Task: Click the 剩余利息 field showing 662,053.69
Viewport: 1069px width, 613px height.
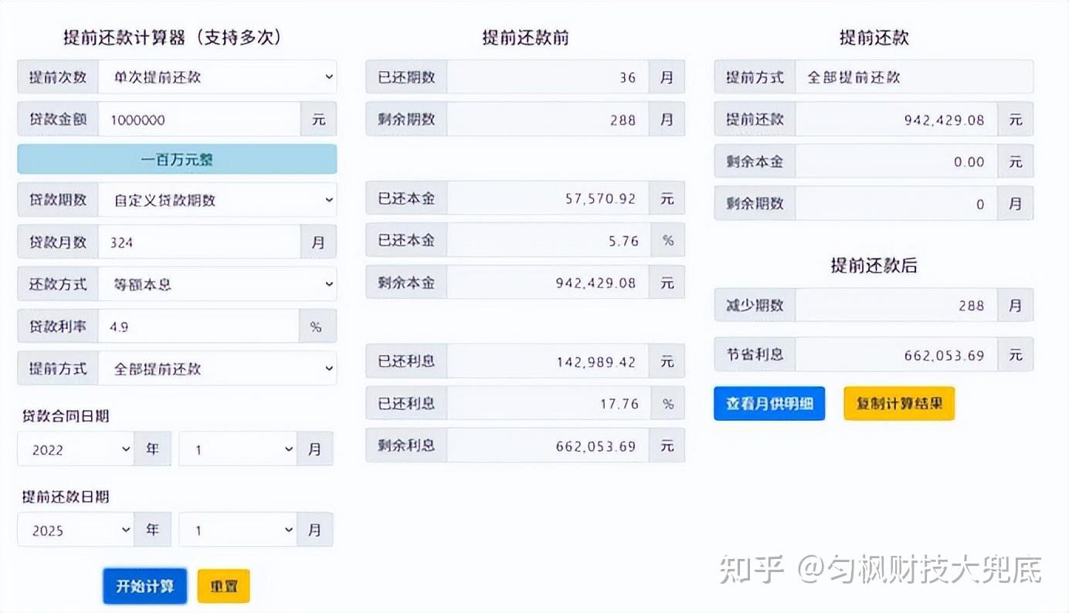Action: coord(548,445)
